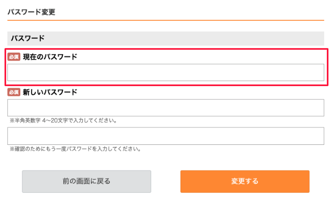
Task: Click the orange divider under パスワード変更
Action: [x=166, y=20]
